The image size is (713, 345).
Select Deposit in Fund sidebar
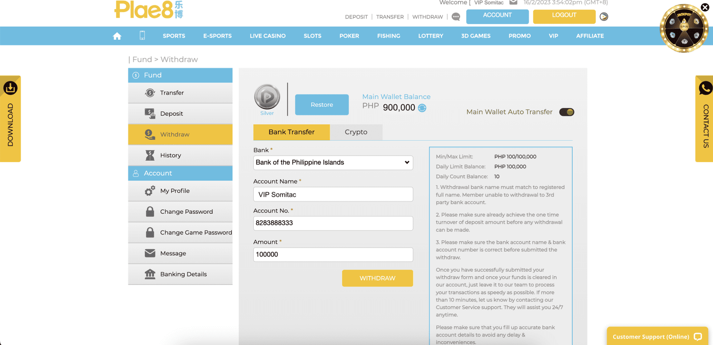pyautogui.click(x=180, y=114)
